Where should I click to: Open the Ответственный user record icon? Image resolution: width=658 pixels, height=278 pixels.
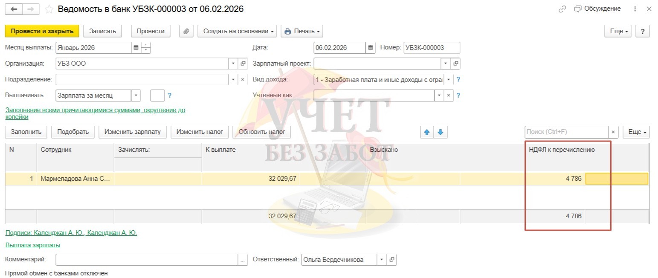(391, 259)
